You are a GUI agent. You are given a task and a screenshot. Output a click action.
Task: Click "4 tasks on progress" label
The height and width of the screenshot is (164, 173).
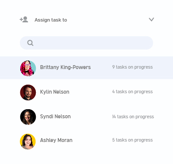pyautogui.click(x=132, y=91)
